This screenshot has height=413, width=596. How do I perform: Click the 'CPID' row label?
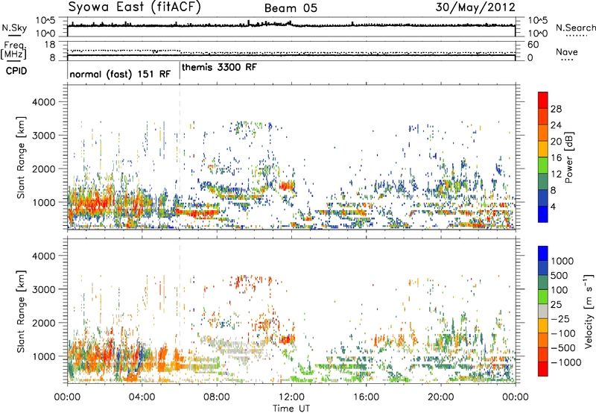click(16, 71)
